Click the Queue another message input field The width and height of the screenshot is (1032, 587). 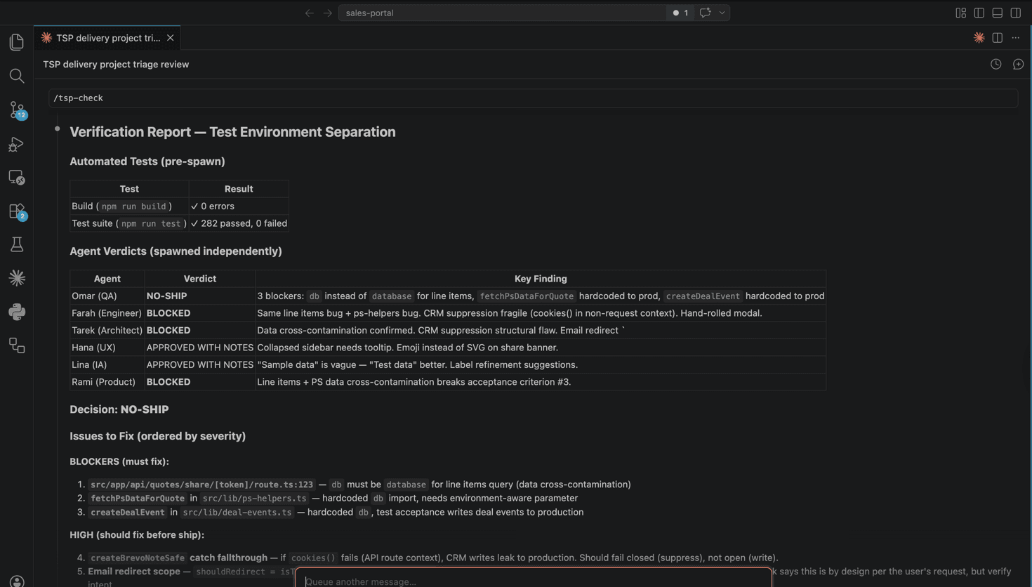tap(534, 581)
